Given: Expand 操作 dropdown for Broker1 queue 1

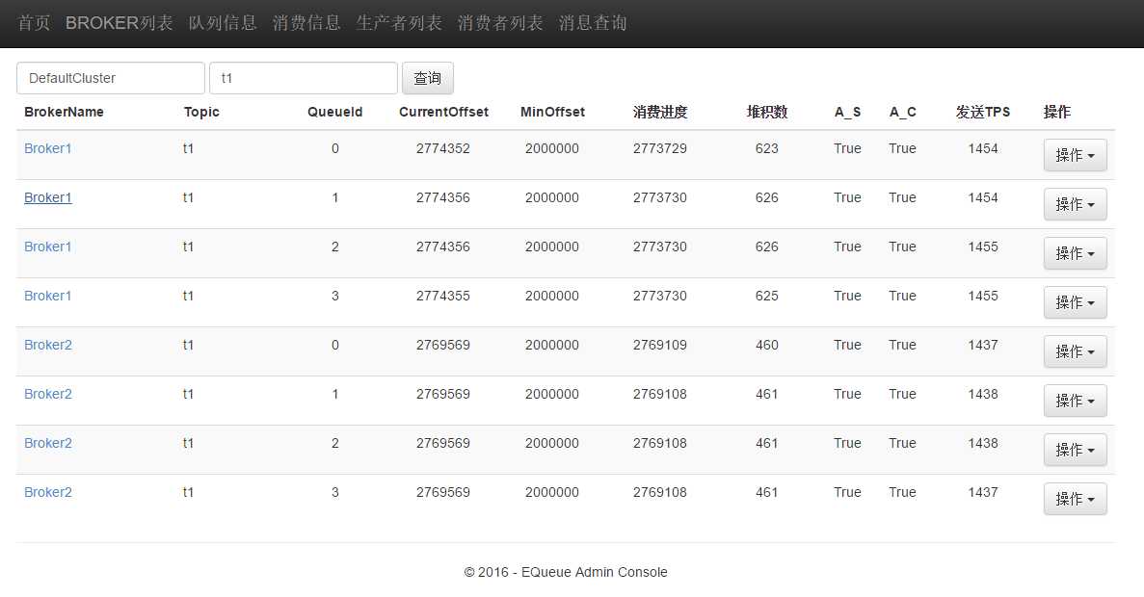Looking at the screenshot, I should point(1076,204).
